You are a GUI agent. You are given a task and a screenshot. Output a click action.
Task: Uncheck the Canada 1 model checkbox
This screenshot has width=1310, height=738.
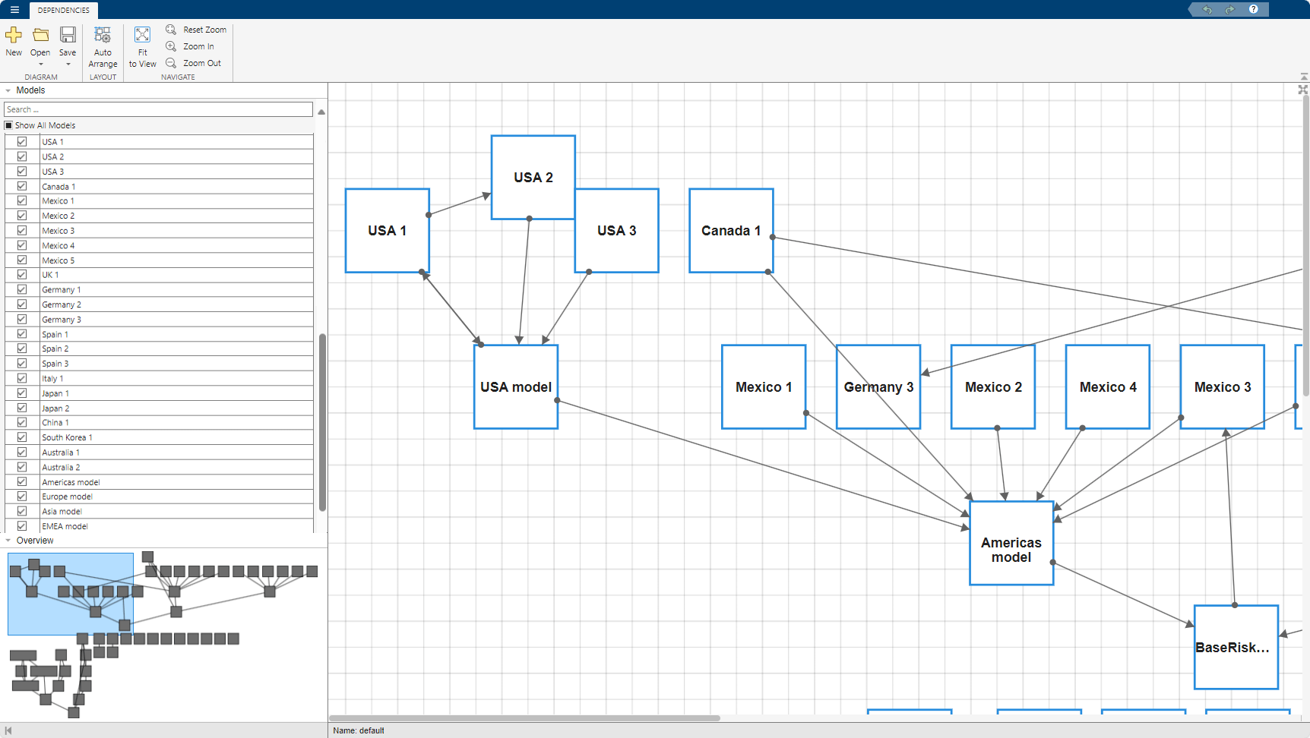[x=22, y=186]
